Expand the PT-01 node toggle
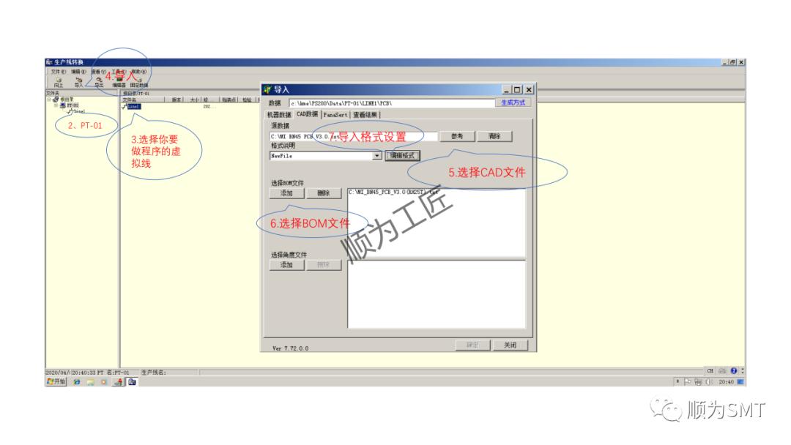 point(56,105)
